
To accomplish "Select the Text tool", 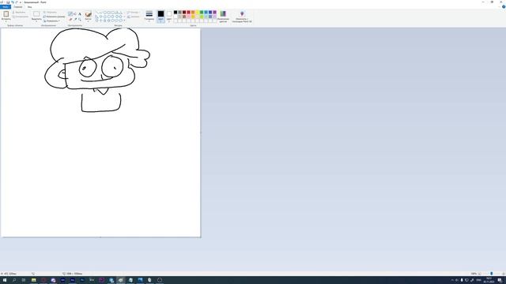I will pyautogui.click(x=80, y=14).
